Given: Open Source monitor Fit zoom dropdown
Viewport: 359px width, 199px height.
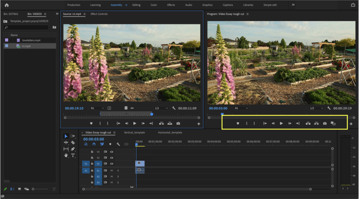Looking at the screenshot, I should (x=97, y=108).
